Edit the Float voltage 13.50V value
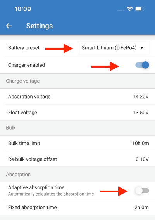The height and width of the screenshot is (220, 155). click(x=141, y=113)
